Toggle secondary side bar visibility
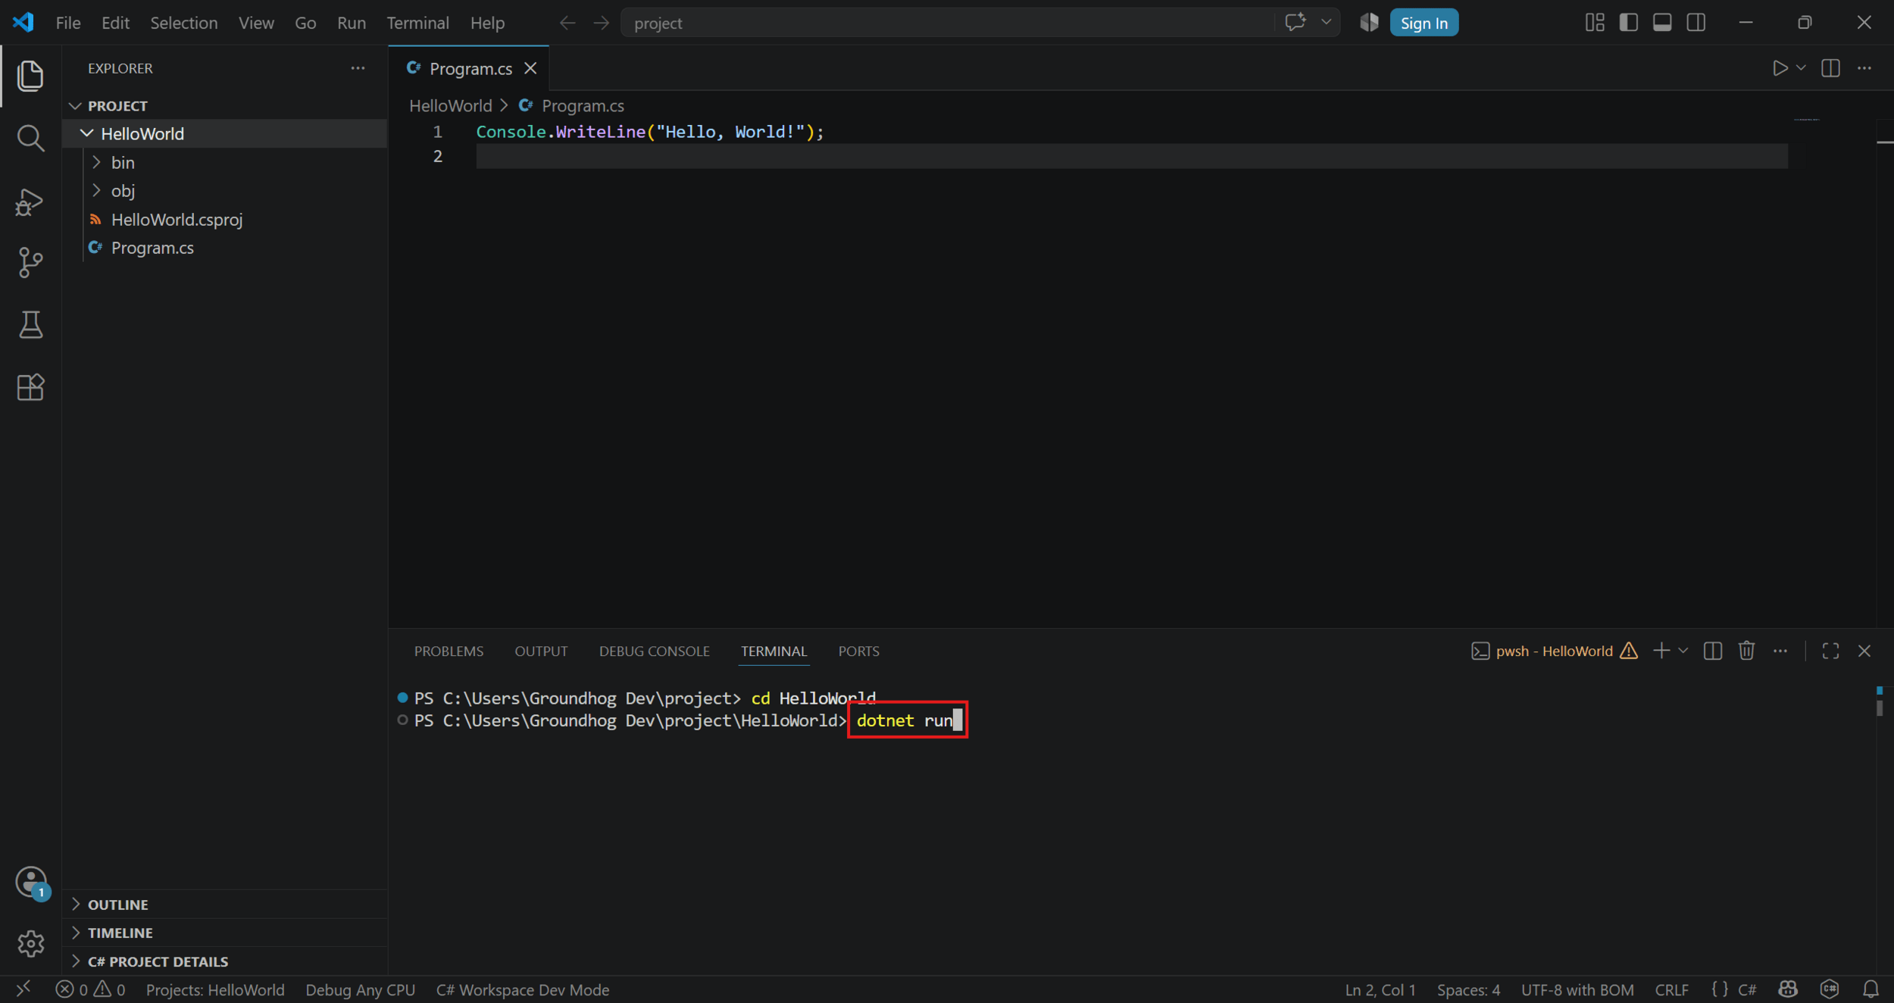 1696,23
